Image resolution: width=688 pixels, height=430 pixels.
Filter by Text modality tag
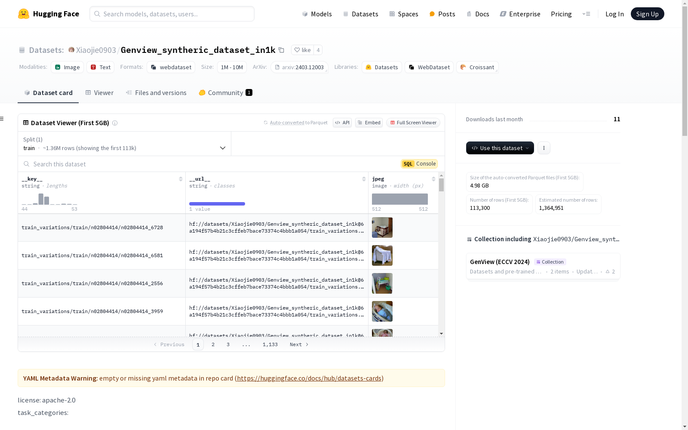101,67
